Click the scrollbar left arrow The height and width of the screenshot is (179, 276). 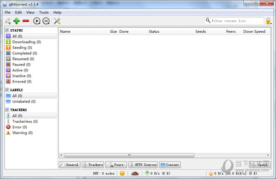(61, 155)
